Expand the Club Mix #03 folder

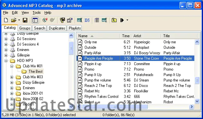[12, 77]
